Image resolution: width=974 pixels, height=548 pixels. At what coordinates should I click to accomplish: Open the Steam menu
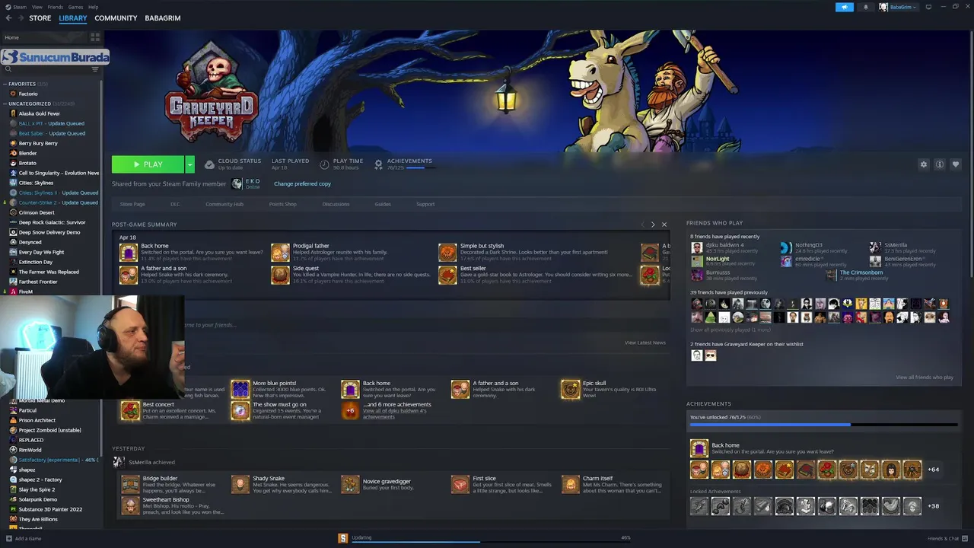(x=20, y=7)
